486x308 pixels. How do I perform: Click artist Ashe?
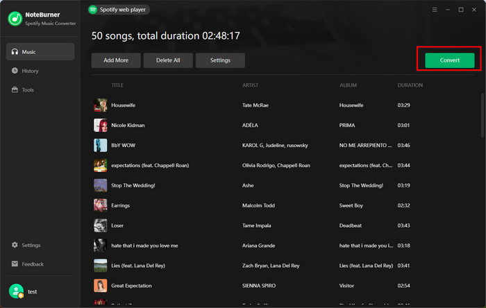(x=248, y=185)
